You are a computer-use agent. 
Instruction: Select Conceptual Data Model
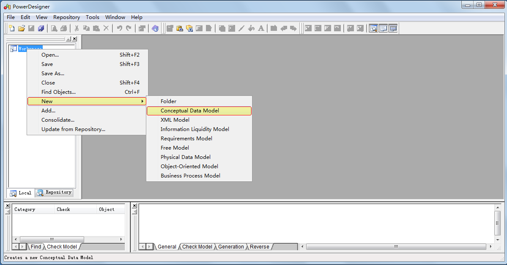199,111
